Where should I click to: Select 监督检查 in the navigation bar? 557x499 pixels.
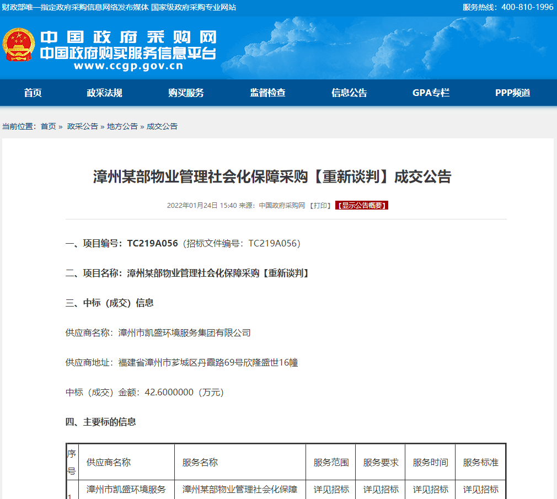click(267, 93)
